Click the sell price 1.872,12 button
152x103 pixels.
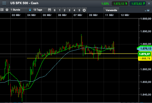click(x=120, y=4)
